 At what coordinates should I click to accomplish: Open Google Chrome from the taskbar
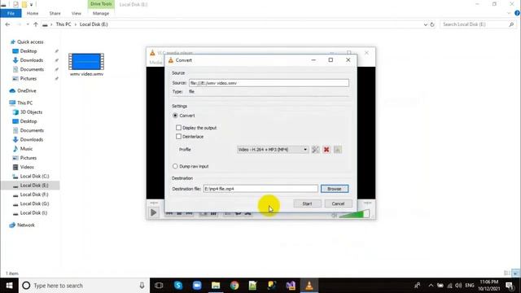(x=234, y=286)
